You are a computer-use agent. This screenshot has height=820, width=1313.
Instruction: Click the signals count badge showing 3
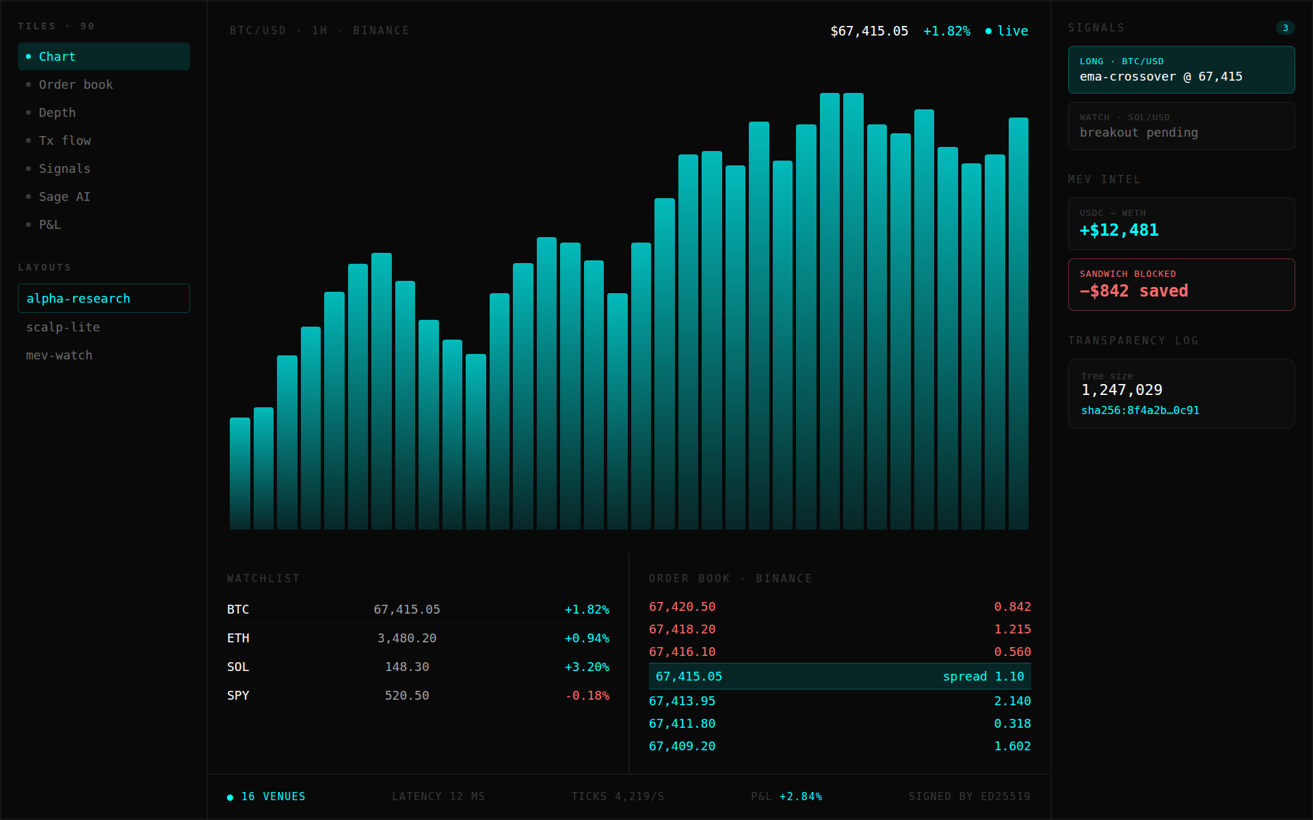pos(1286,28)
